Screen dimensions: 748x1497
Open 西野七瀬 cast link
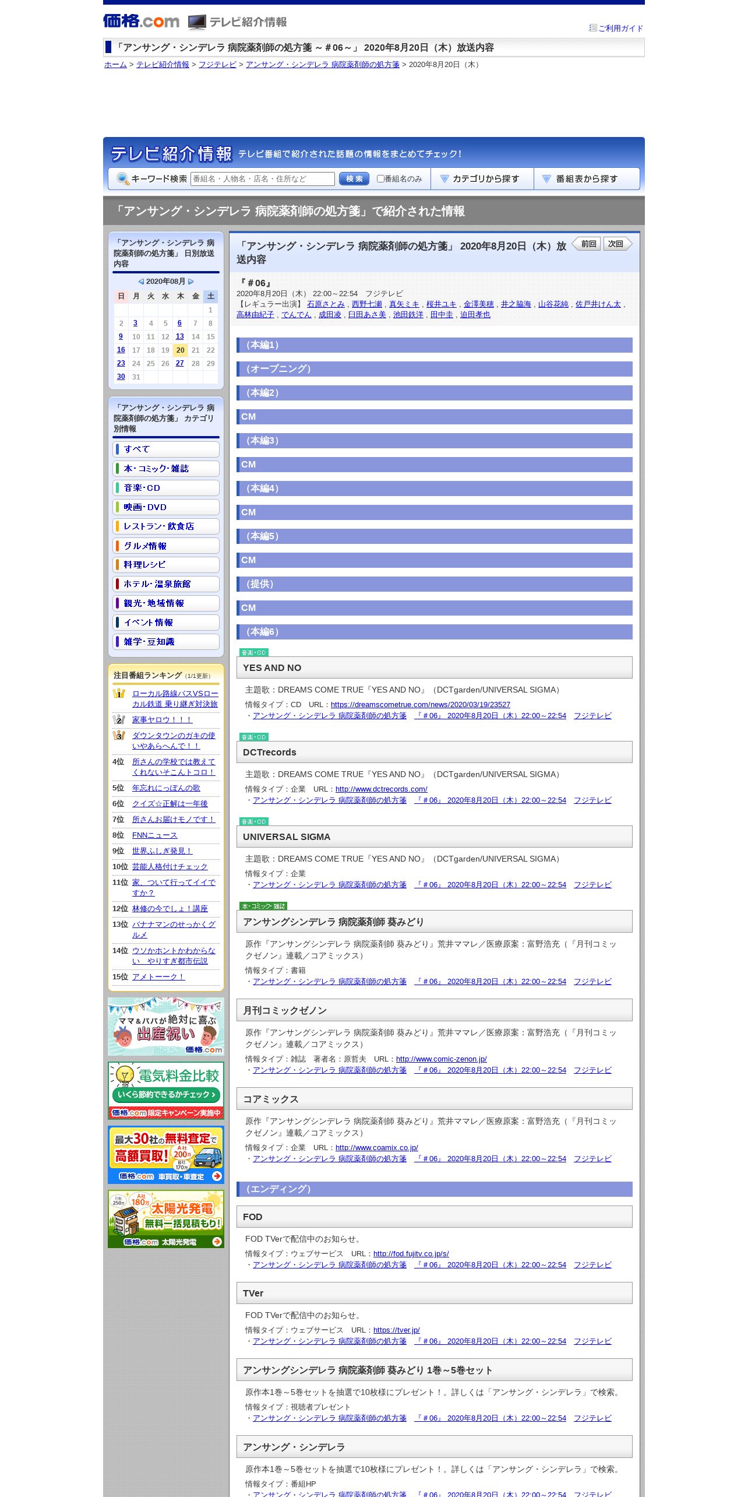(367, 304)
